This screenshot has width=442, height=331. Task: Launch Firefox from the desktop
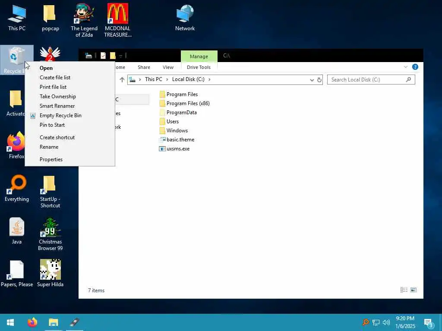coord(16,146)
